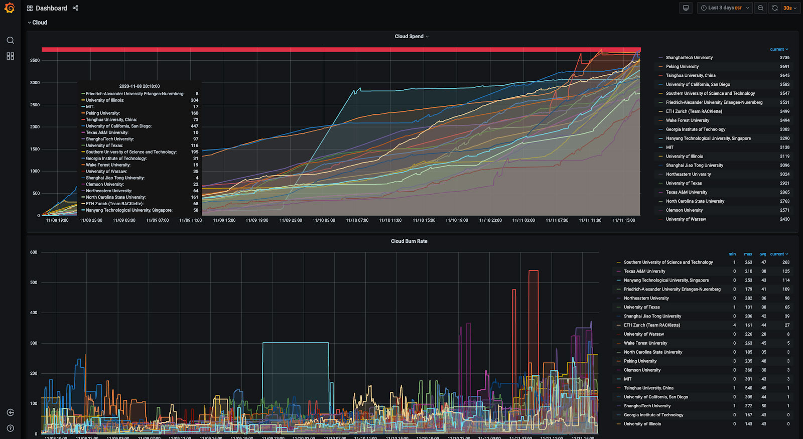Select University of Texas in Burn Rate legend
Viewport: 803px width, 439px height.
[x=642, y=307]
